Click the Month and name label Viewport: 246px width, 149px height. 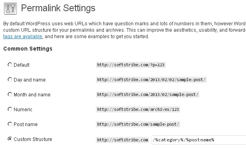coord(32,94)
